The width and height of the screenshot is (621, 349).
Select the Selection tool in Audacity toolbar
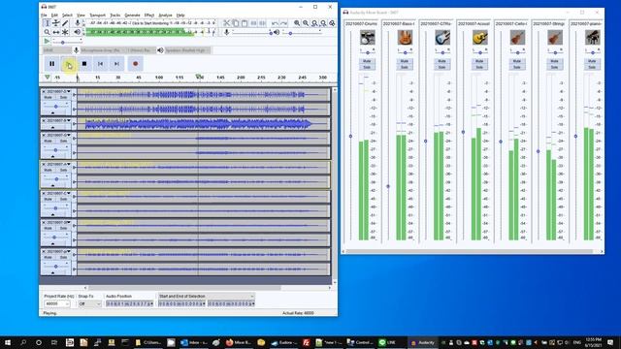point(47,23)
